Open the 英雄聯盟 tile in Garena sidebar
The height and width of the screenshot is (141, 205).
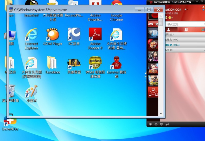pyautogui.click(x=153, y=80)
